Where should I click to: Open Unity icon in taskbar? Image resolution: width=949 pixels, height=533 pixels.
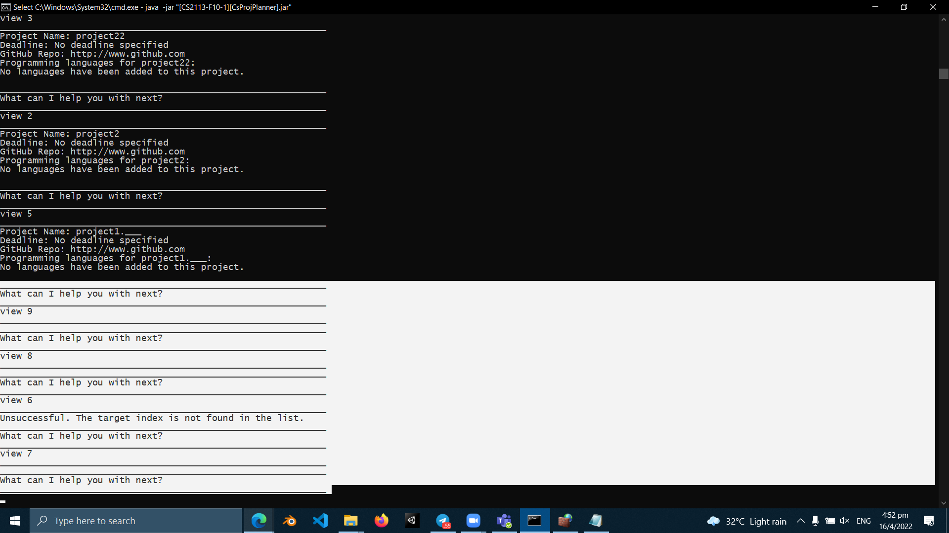[x=412, y=521]
